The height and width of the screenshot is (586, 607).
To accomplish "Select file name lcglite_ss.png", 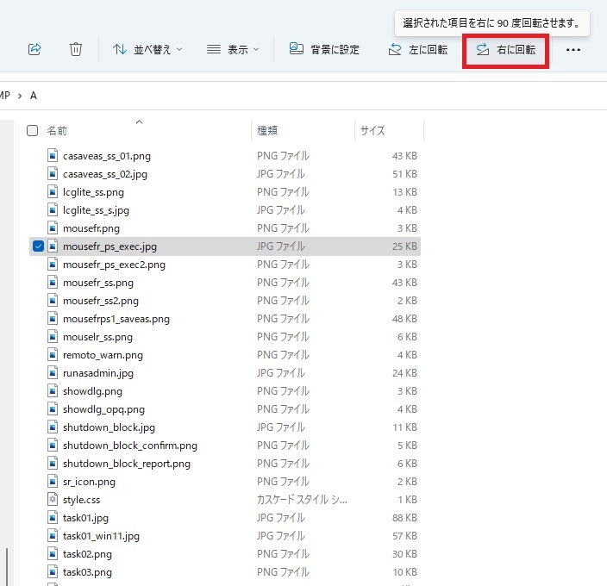I will coord(93,193).
